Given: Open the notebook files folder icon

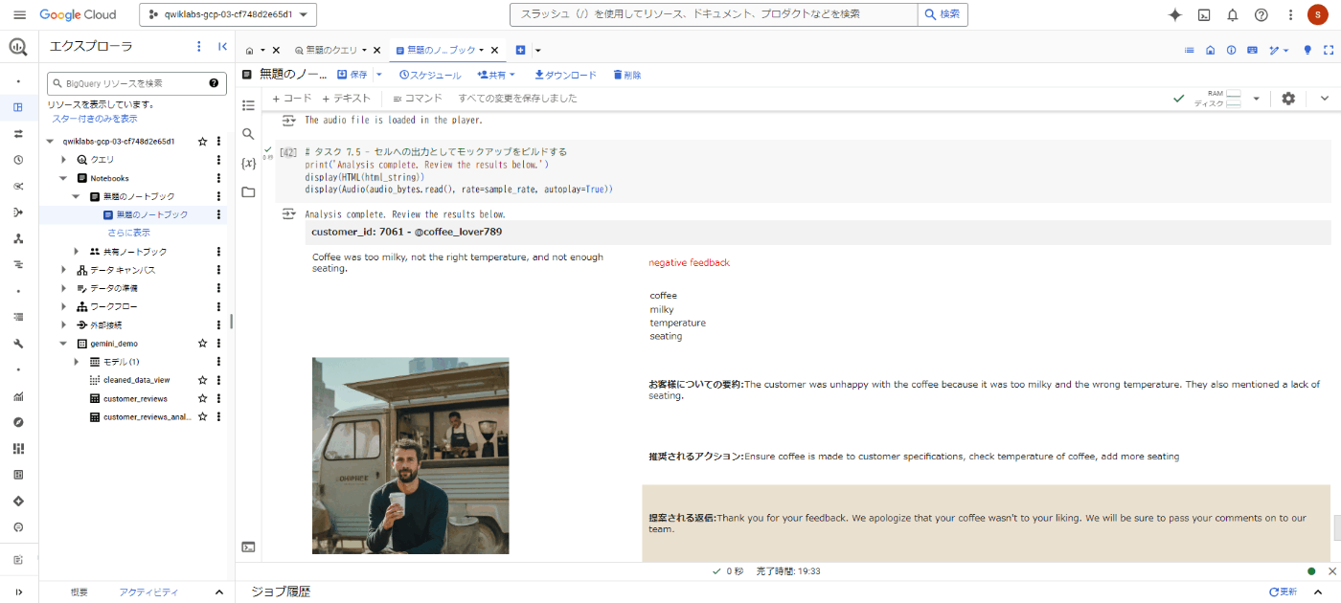Looking at the screenshot, I should 249,192.
